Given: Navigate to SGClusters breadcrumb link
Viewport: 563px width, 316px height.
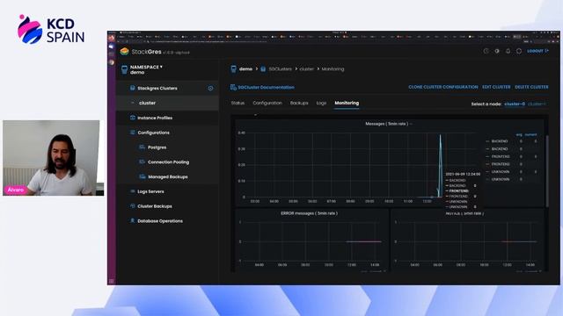Looking at the screenshot, I should click(x=280, y=68).
